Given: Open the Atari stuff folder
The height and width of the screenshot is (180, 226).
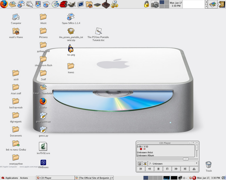Looking at the screenshot, I should tap(16, 87).
